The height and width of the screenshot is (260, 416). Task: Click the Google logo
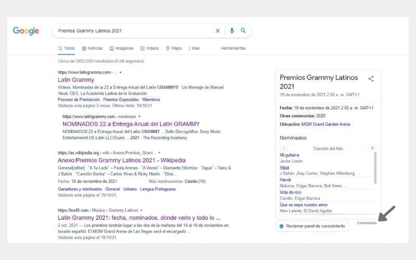25,31
